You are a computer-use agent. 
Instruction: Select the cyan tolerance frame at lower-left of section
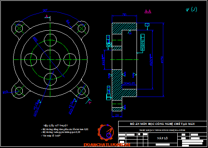tap(109, 93)
